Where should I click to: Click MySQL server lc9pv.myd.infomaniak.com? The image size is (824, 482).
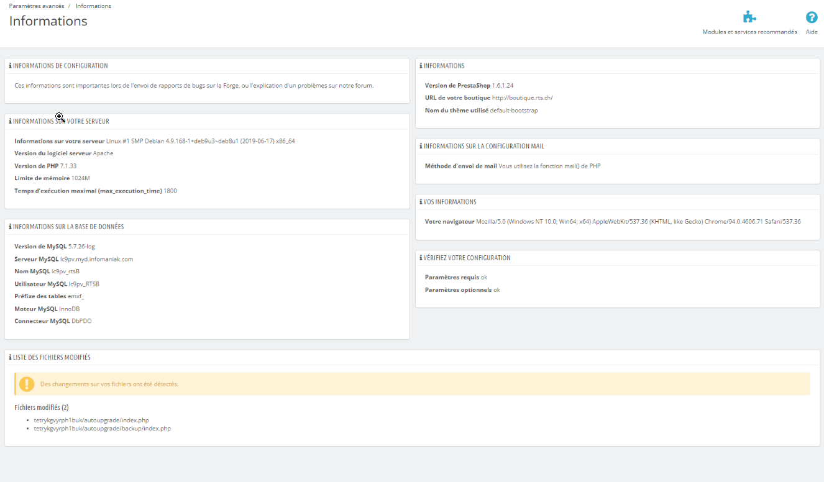click(x=96, y=259)
